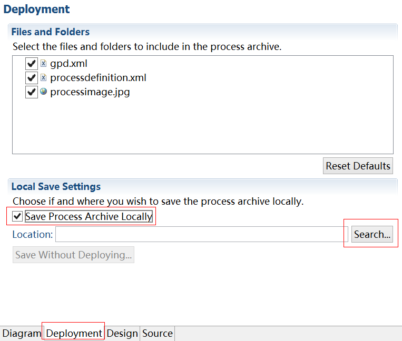Select the Deployment tab
This screenshot has height=341, width=402.
(x=74, y=333)
